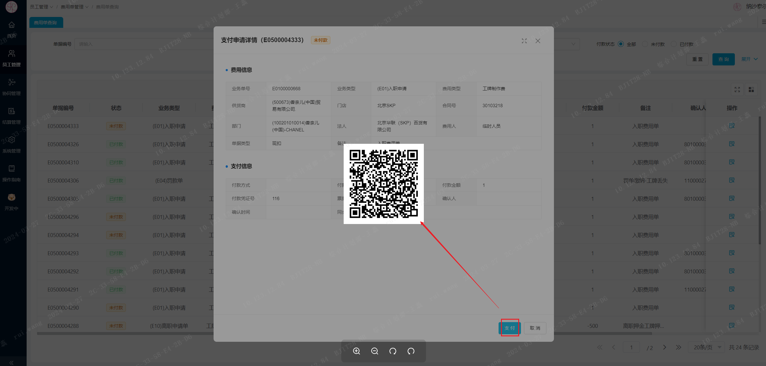
Task: Click the 费用单查询 breadcrumb text
Action: point(107,7)
